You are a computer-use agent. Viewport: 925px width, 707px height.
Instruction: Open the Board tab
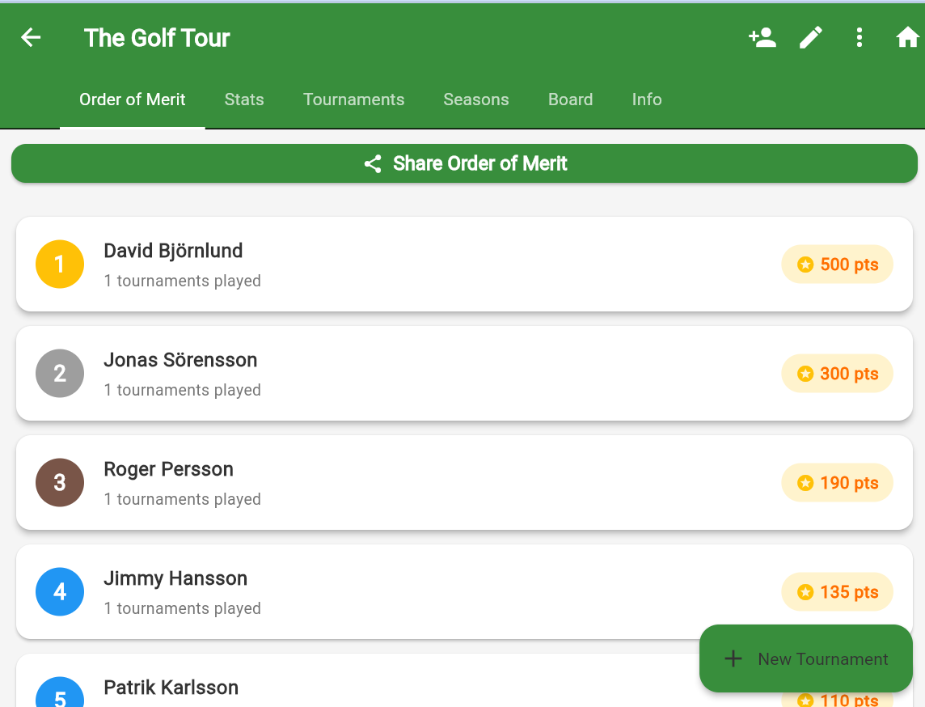pos(570,99)
